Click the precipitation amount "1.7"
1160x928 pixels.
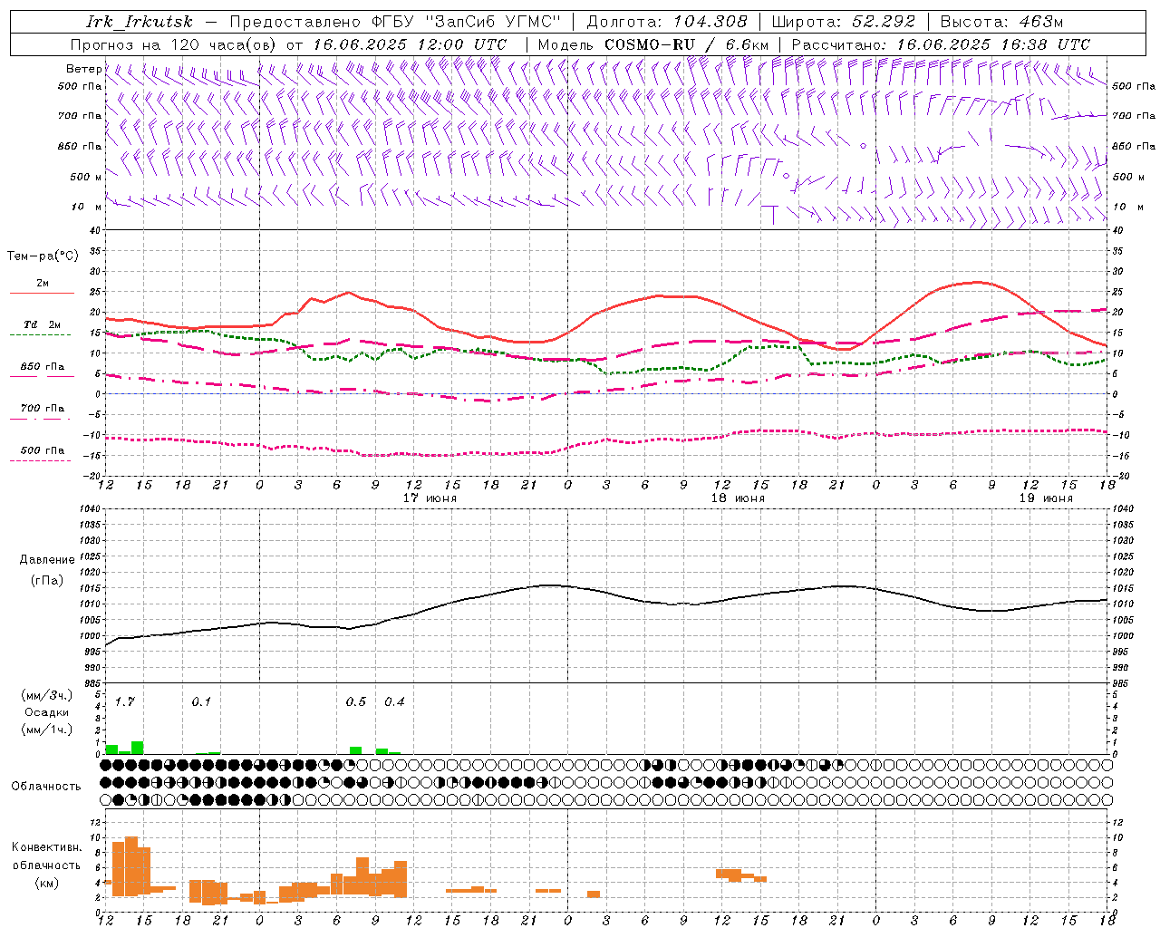(124, 702)
